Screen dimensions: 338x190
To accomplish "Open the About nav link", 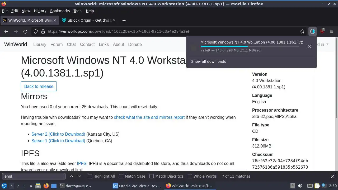I will click(x=118, y=44).
